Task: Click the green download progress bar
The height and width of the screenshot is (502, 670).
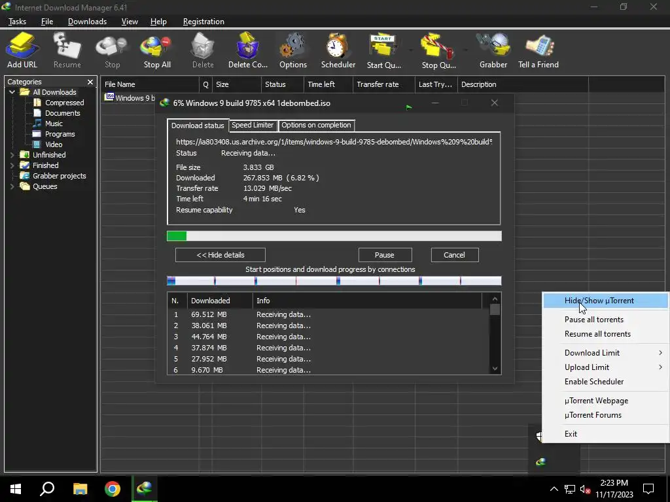Action: (334, 235)
